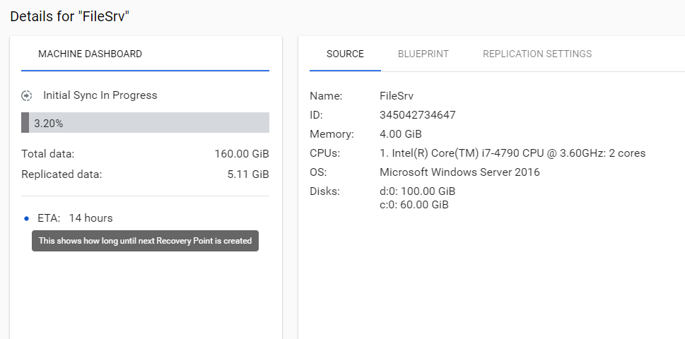Viewport: 685px width, 339px height.
Task: Click the Intel Core i7-4790 CPU entry
Action: [512, 153]
